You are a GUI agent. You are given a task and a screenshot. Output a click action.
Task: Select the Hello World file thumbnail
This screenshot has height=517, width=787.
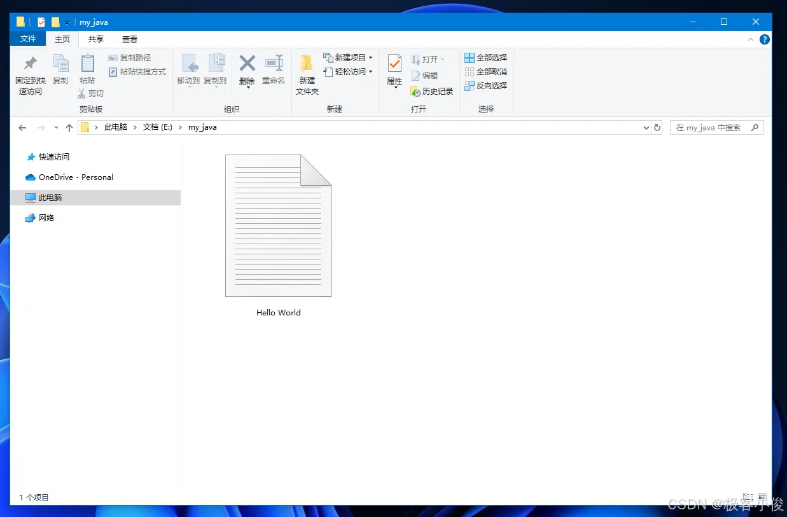tap(278, 225)
